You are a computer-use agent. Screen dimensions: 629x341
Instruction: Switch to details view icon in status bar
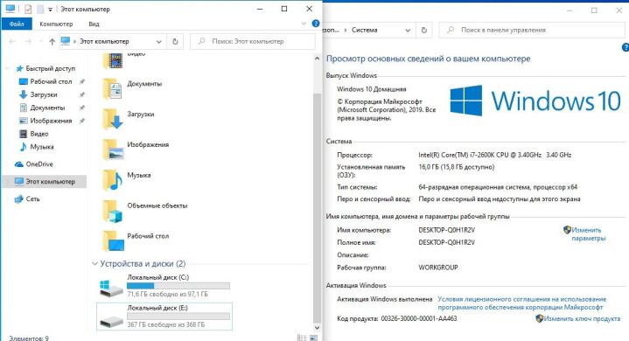tap(302, 338)
